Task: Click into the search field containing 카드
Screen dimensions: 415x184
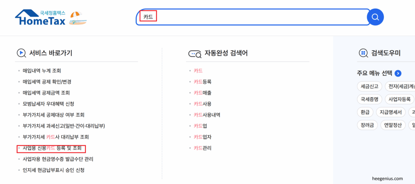Action: [x=251, y=17]
